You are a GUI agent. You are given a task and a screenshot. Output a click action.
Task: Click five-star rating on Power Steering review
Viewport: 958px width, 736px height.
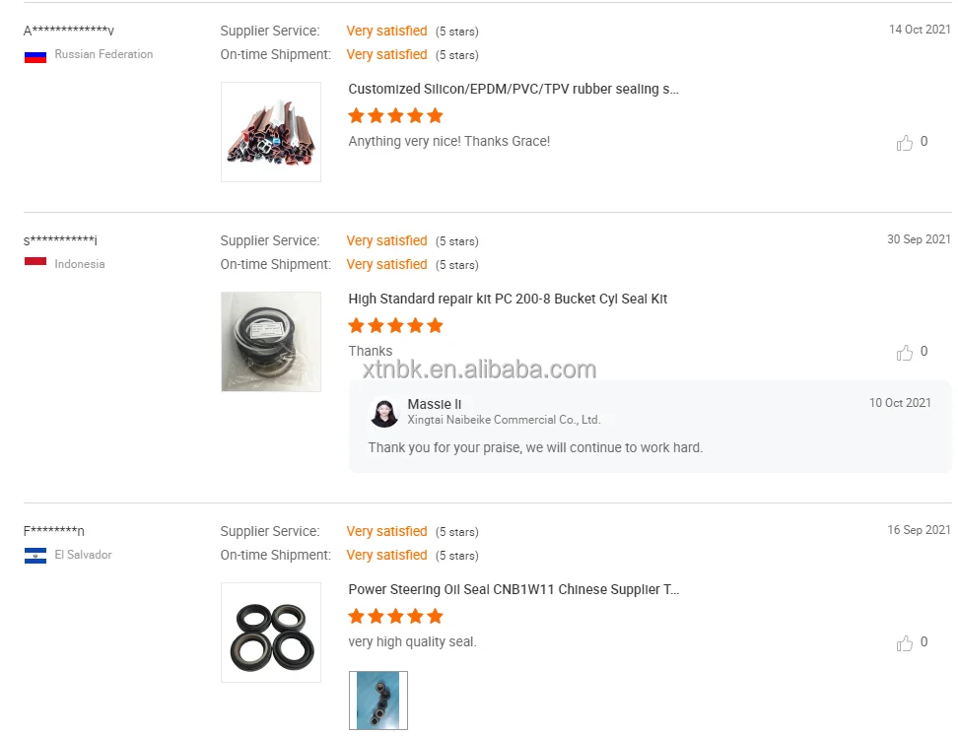point(395,617)
